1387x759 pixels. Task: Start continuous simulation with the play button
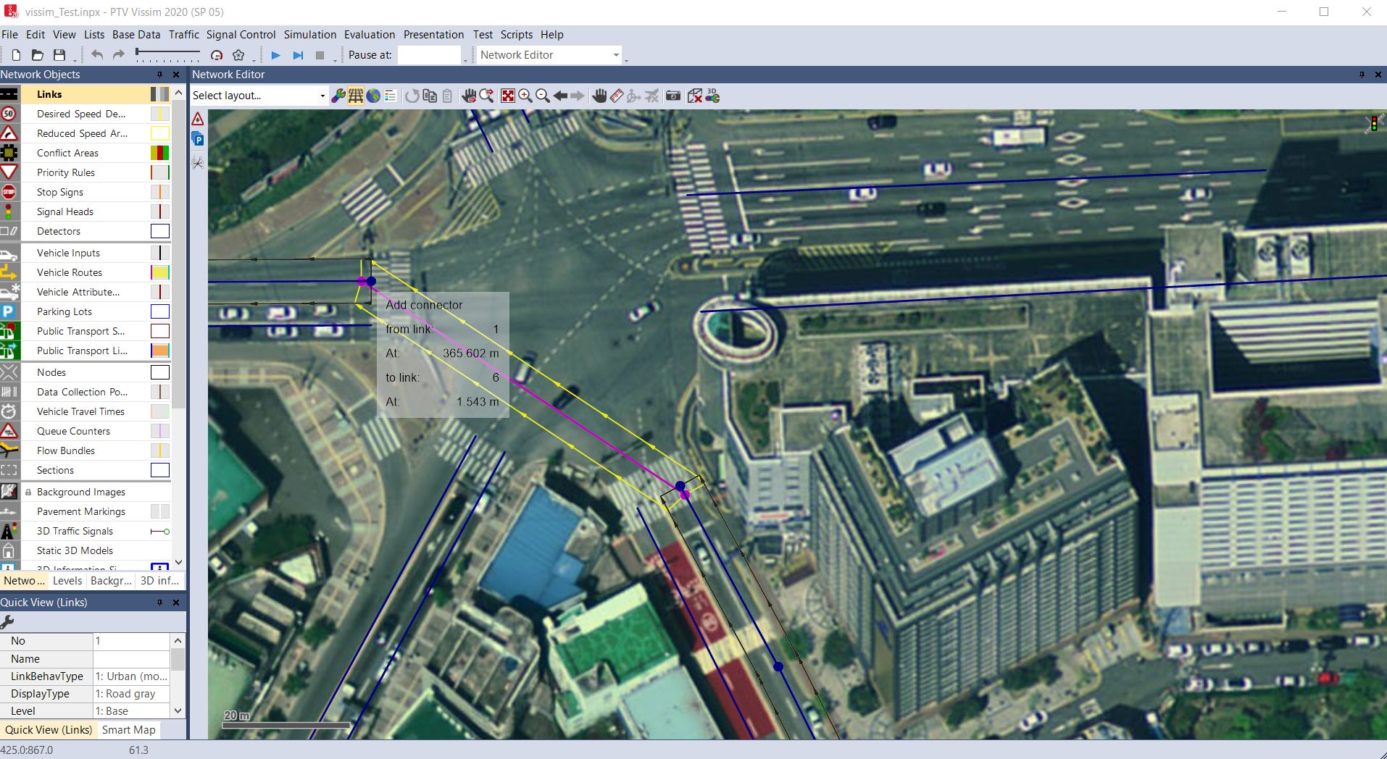[275, 55]
